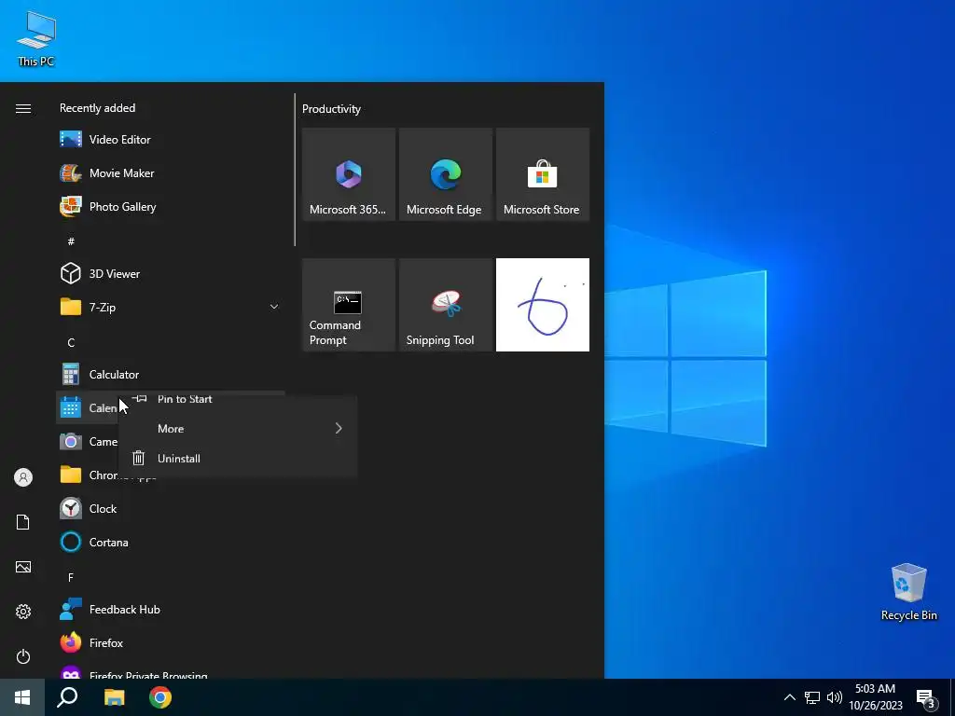Click the Camera app icon
This screenshot has width=955, height=716.
tap(71, 441)
